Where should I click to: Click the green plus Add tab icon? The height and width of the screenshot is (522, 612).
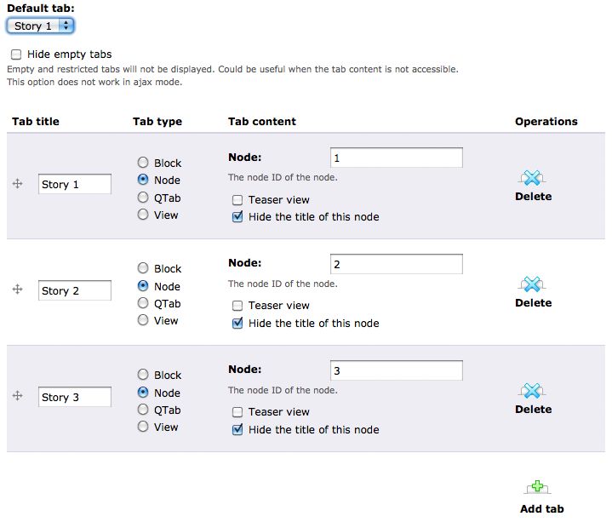pos(536,488)
